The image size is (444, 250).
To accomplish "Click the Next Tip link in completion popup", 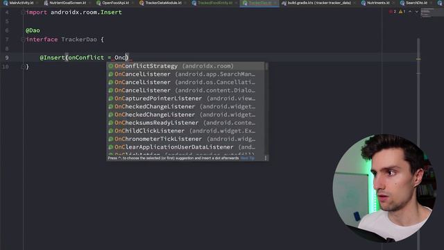I will 247,158.
